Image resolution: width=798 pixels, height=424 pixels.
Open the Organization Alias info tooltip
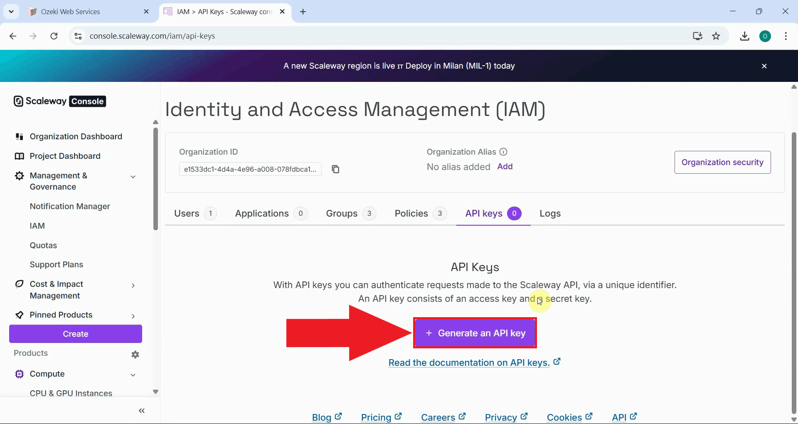504,152
